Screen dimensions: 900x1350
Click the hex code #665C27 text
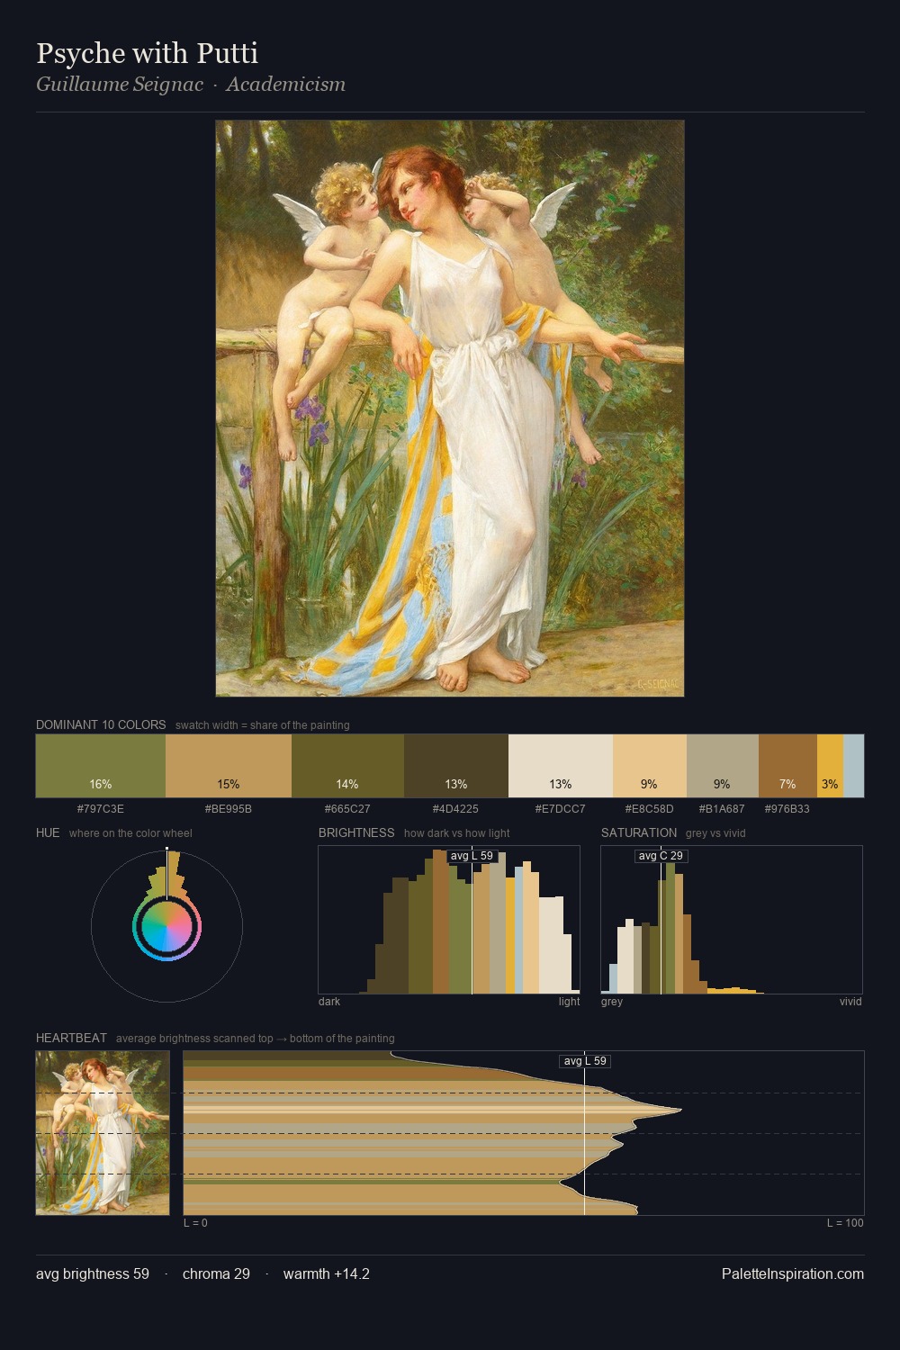coord(347,808)
